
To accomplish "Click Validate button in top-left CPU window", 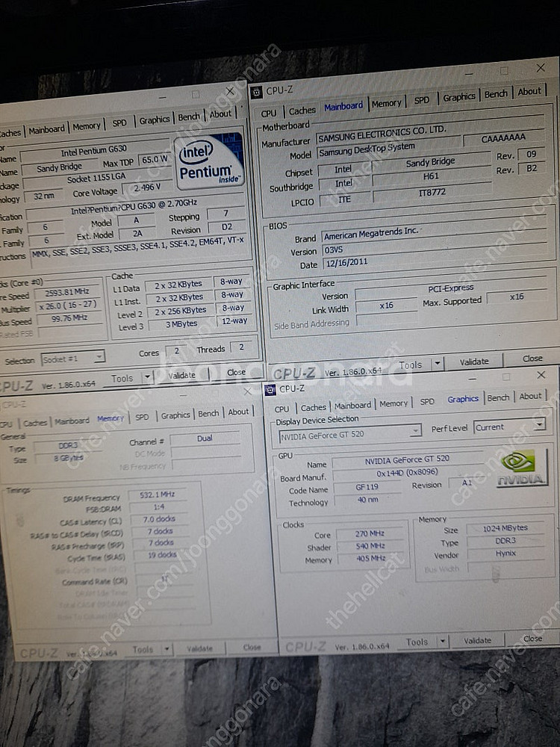I will tap(182, 375).
